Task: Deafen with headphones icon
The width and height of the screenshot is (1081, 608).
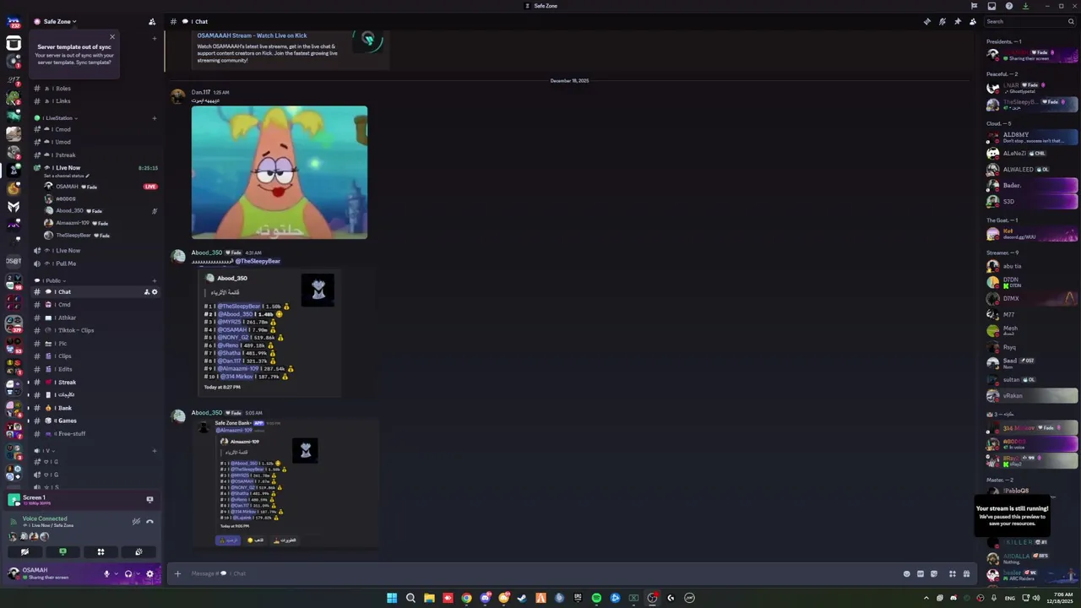Action: point(128,574)
